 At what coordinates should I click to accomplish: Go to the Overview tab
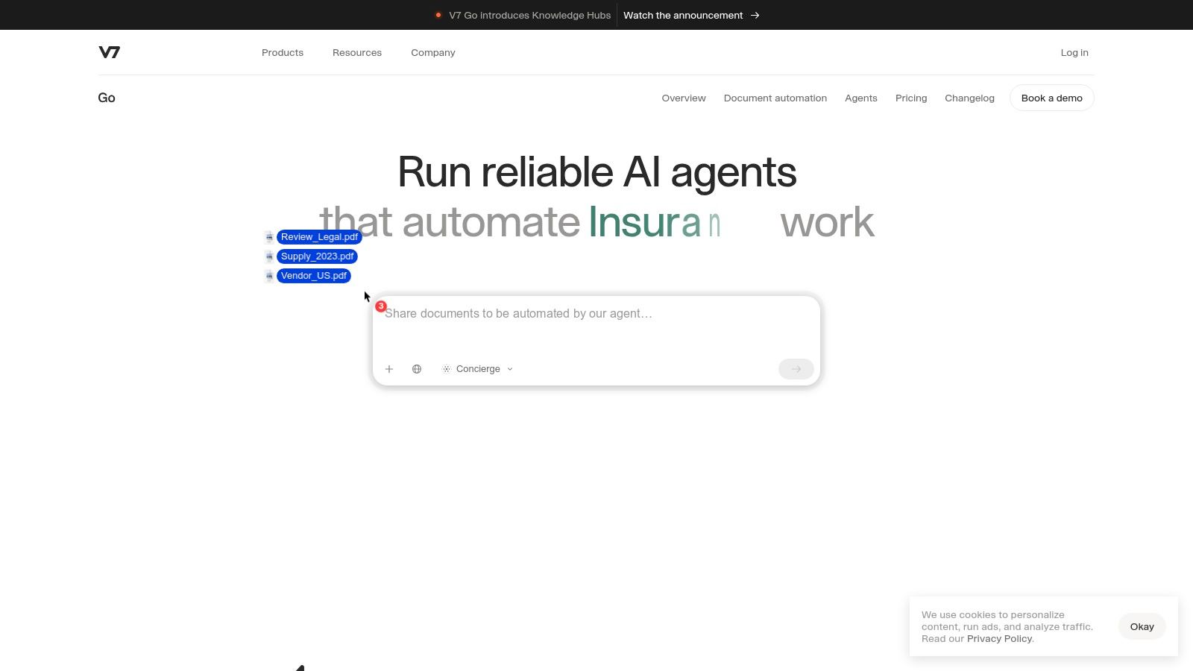coord(684,98)
